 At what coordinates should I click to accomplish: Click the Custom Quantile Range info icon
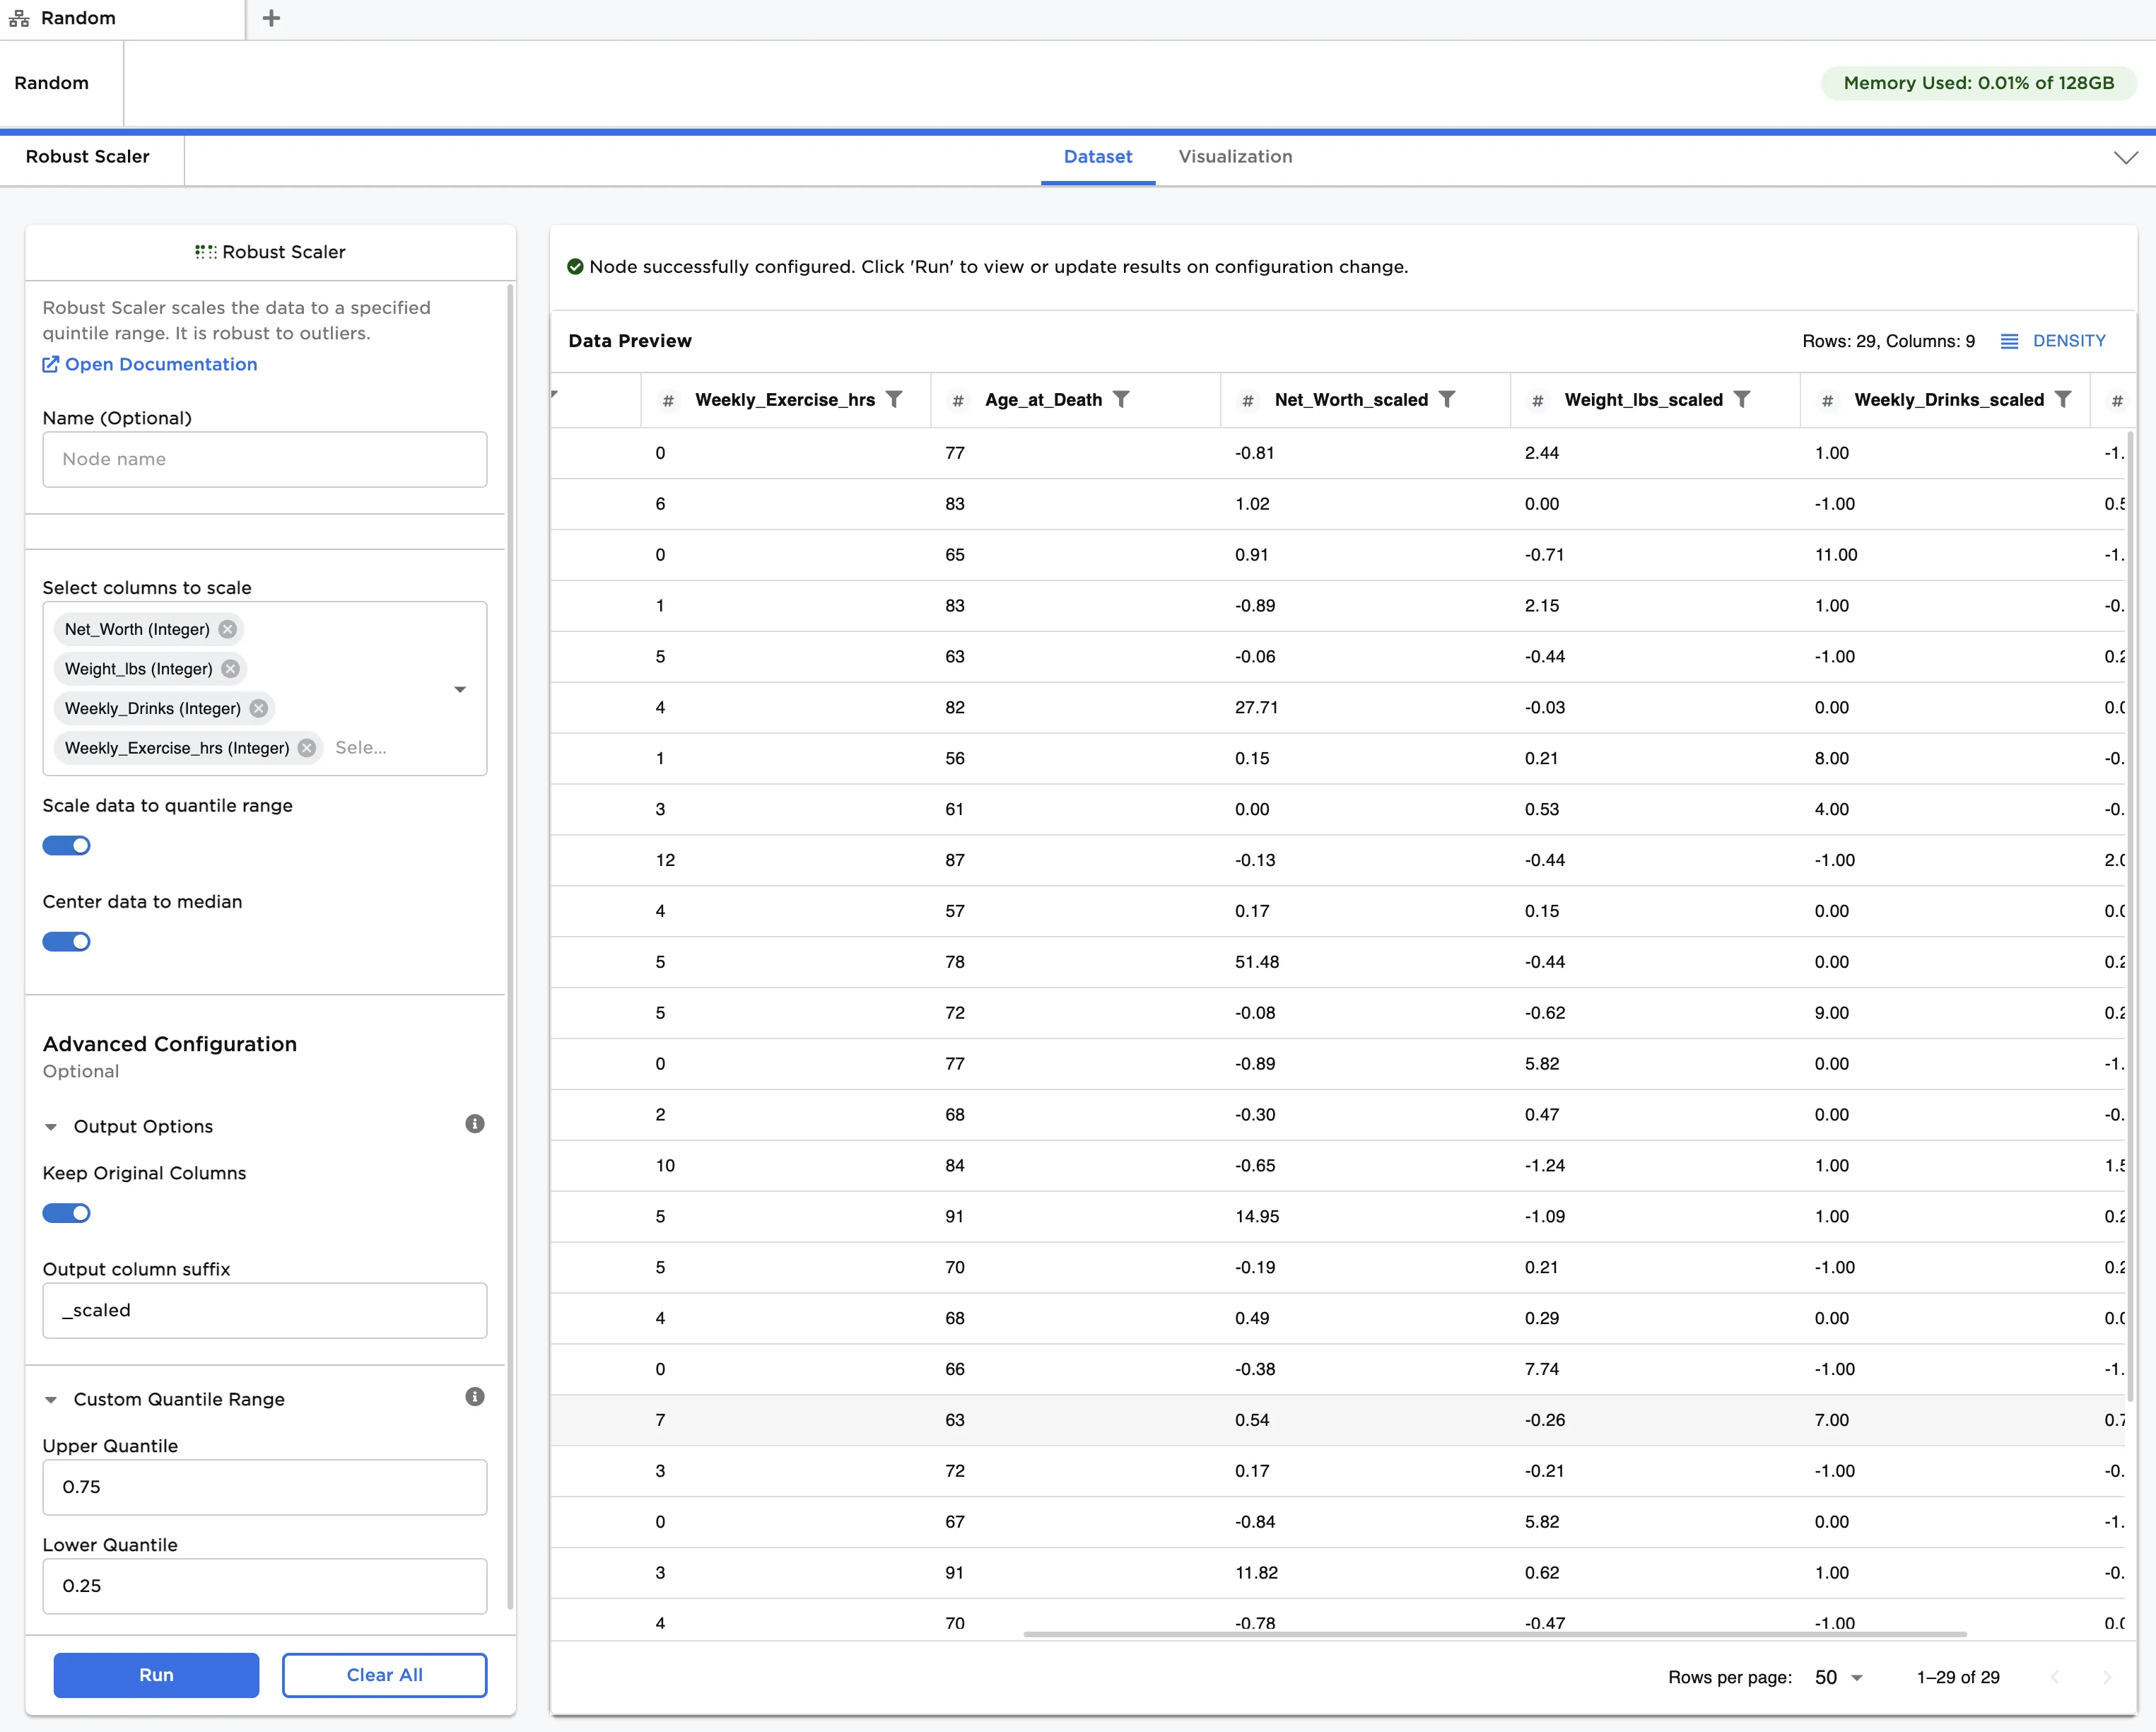tap(475, 1397)
